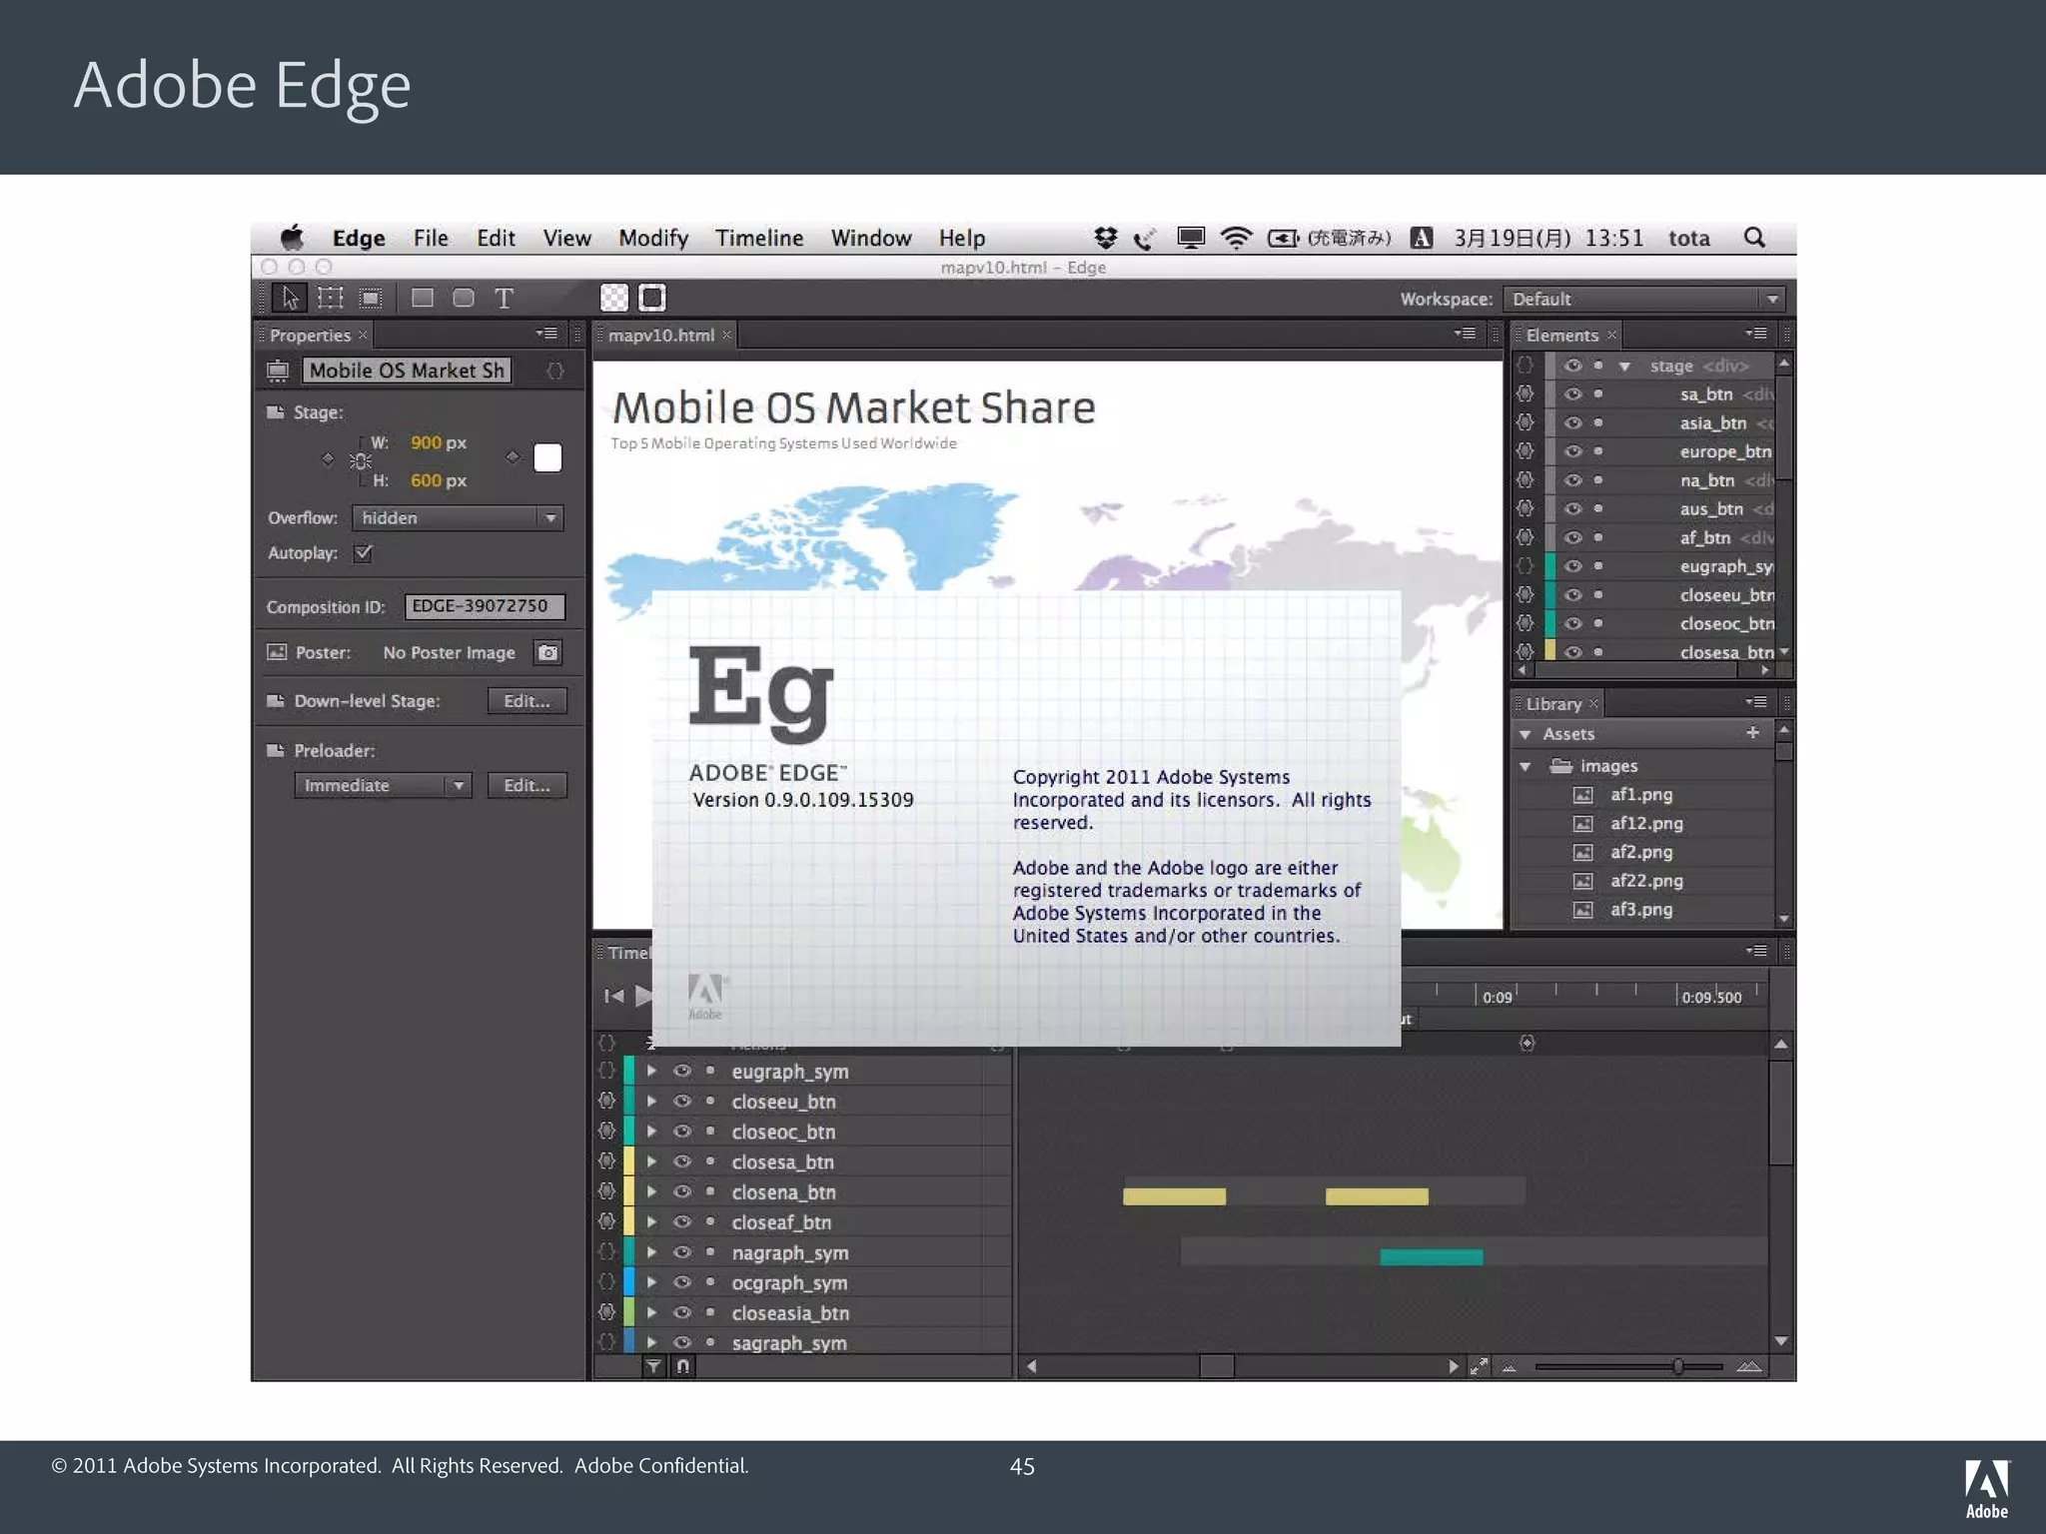Screen dimensions: 2046x1534
Task: Hide europe_btn in Elements panel
Action: 1572,451
